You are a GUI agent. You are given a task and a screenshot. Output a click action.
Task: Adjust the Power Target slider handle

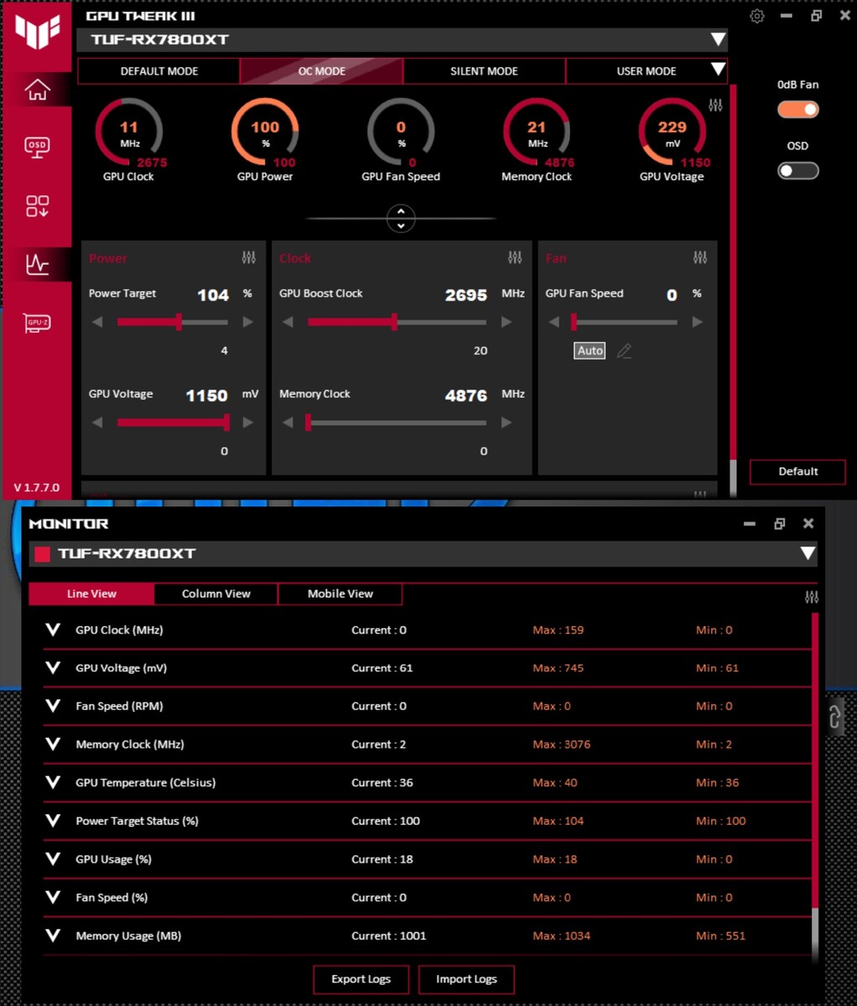click(x=179, y=322)
